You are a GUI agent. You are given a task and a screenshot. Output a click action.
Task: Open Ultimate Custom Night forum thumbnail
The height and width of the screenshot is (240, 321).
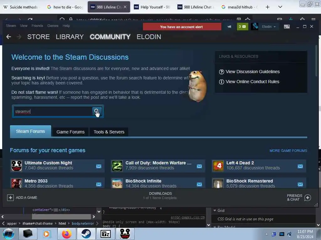17,166
